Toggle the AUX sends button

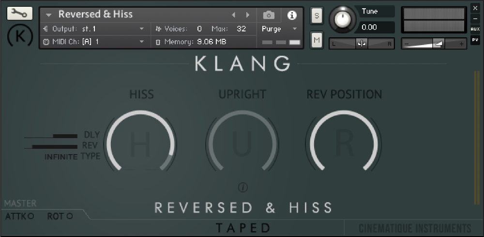coord(475,30)
